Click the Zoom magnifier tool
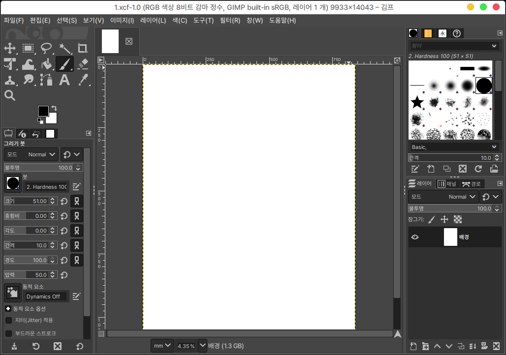The height and width of the screenshot is (355, 506). [10, 95]
